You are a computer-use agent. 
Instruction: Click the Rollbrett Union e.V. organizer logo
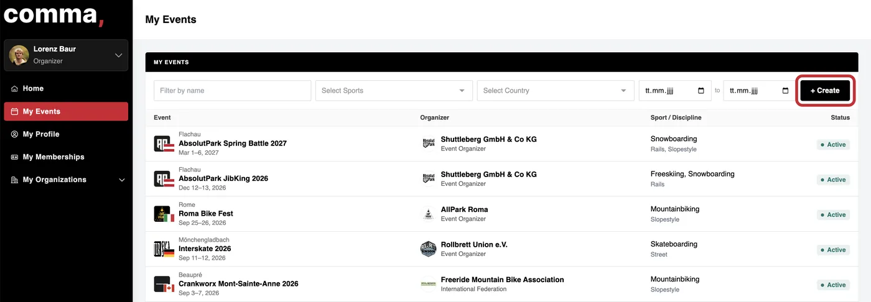428,249
